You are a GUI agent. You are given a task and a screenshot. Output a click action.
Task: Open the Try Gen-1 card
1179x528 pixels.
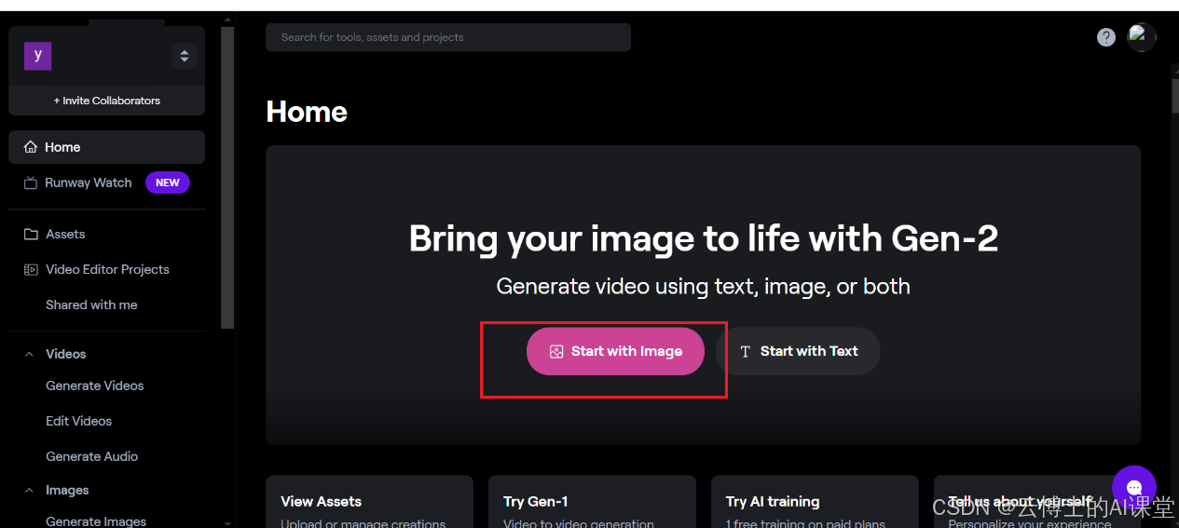592,502
